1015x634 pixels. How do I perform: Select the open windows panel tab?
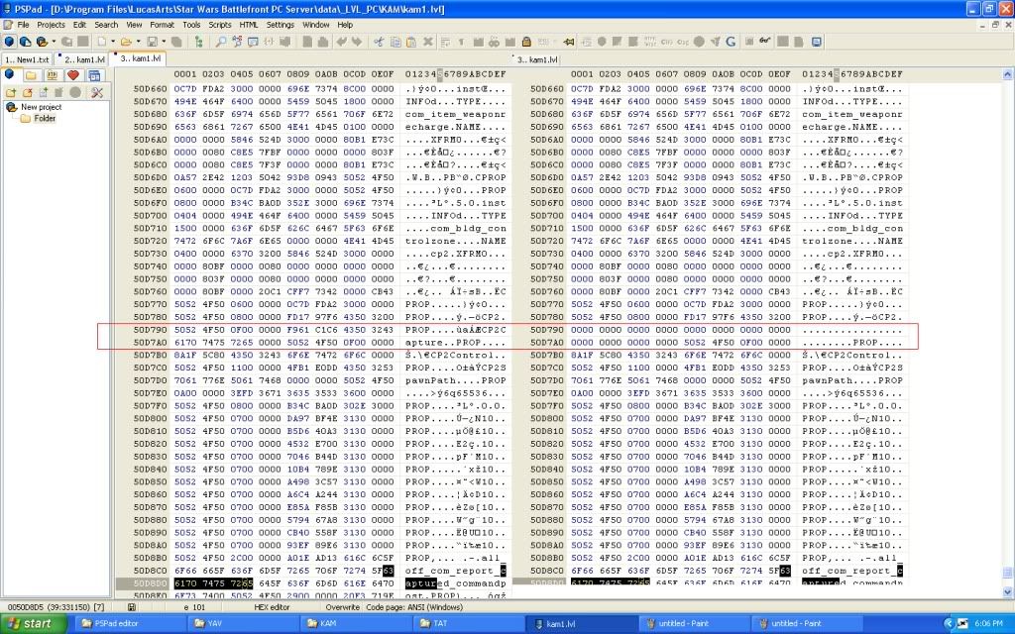94,75
